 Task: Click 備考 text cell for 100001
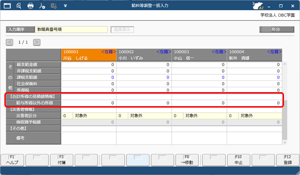[89, 138]
